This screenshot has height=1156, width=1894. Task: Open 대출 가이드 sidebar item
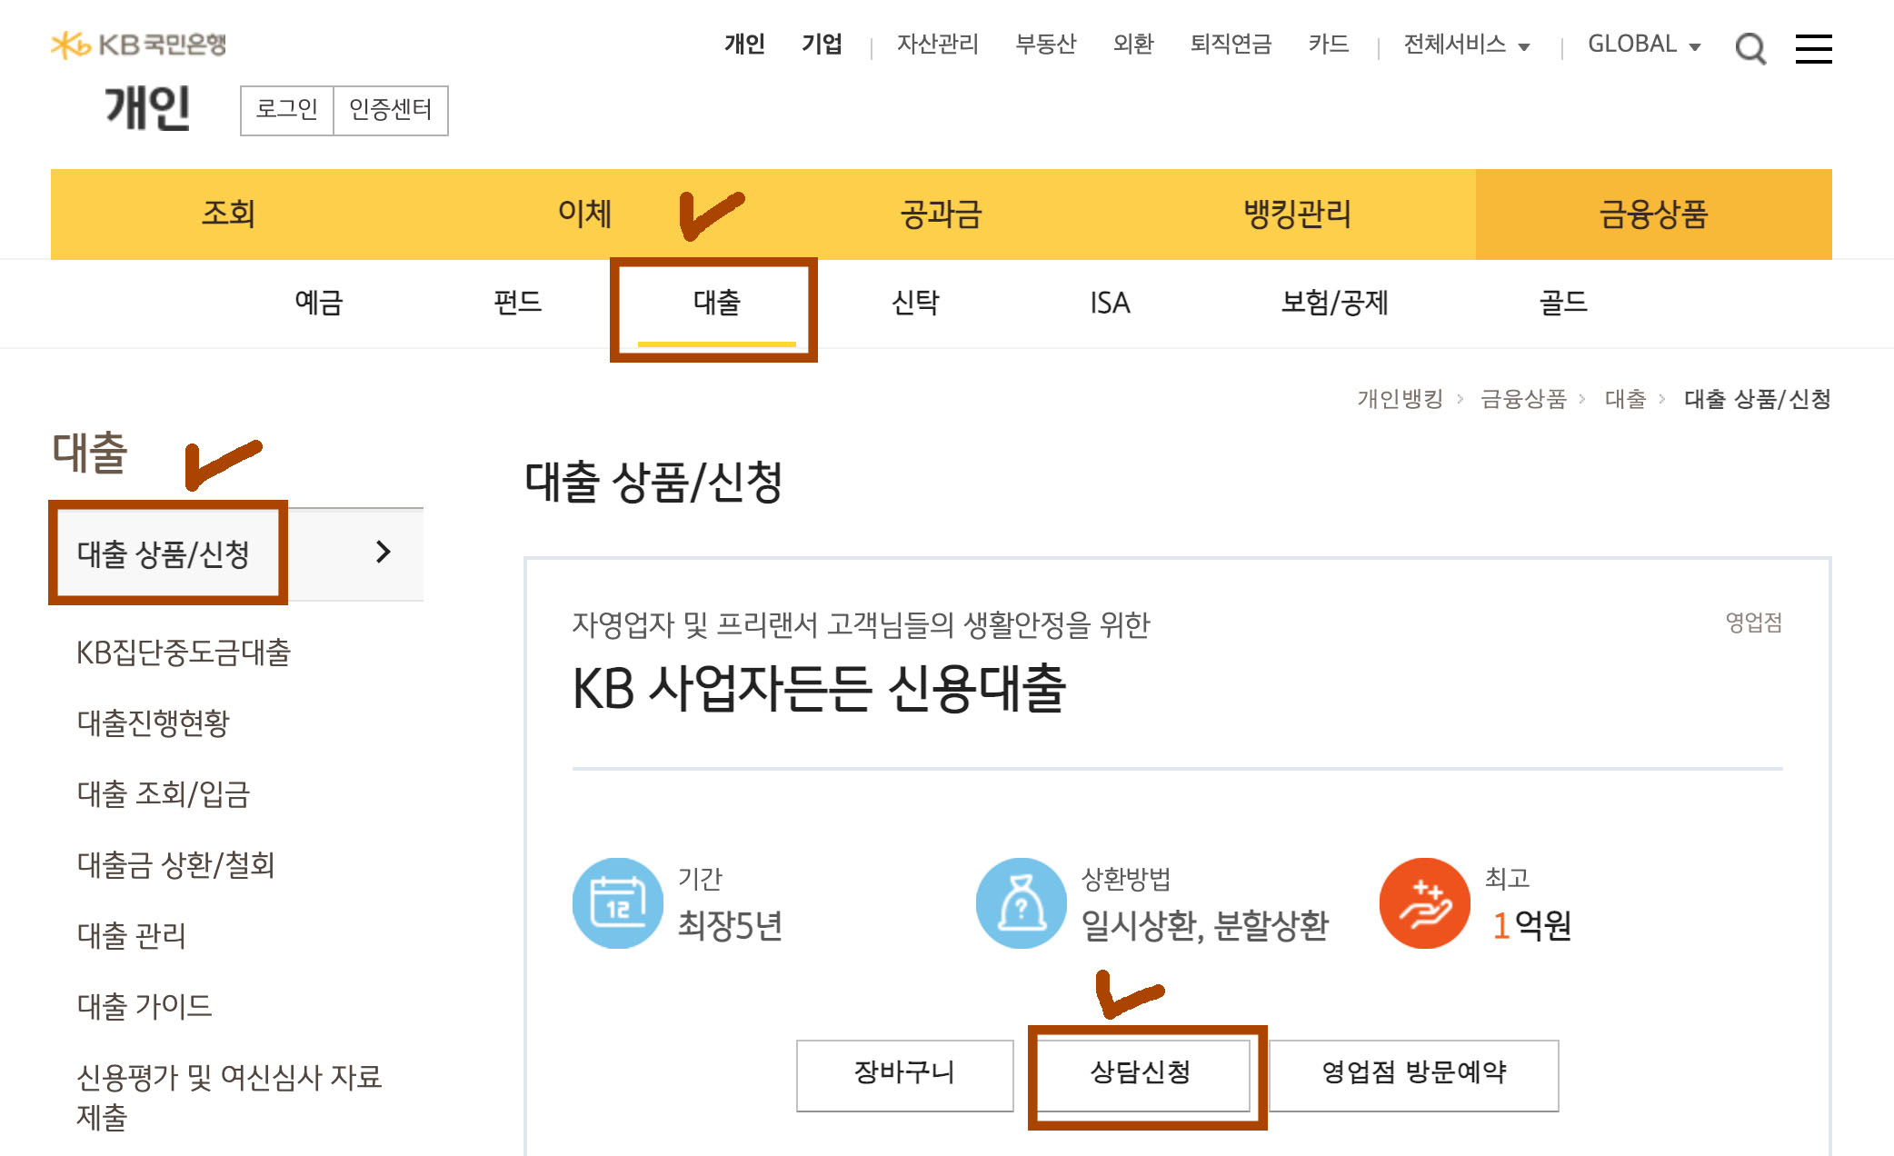145,1006
